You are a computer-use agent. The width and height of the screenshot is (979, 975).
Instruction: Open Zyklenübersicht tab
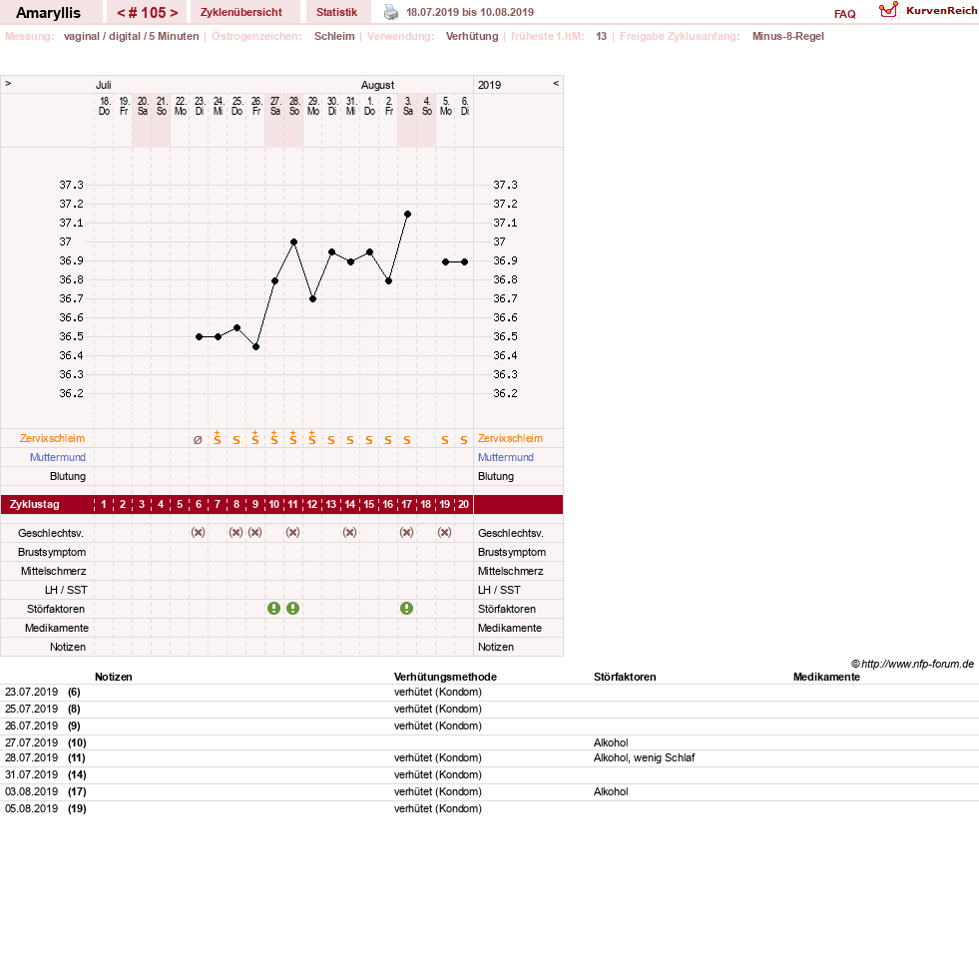[x=241, y=12]
